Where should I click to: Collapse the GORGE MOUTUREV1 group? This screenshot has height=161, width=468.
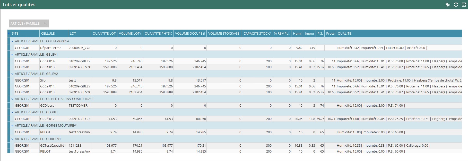coord(12,126)
